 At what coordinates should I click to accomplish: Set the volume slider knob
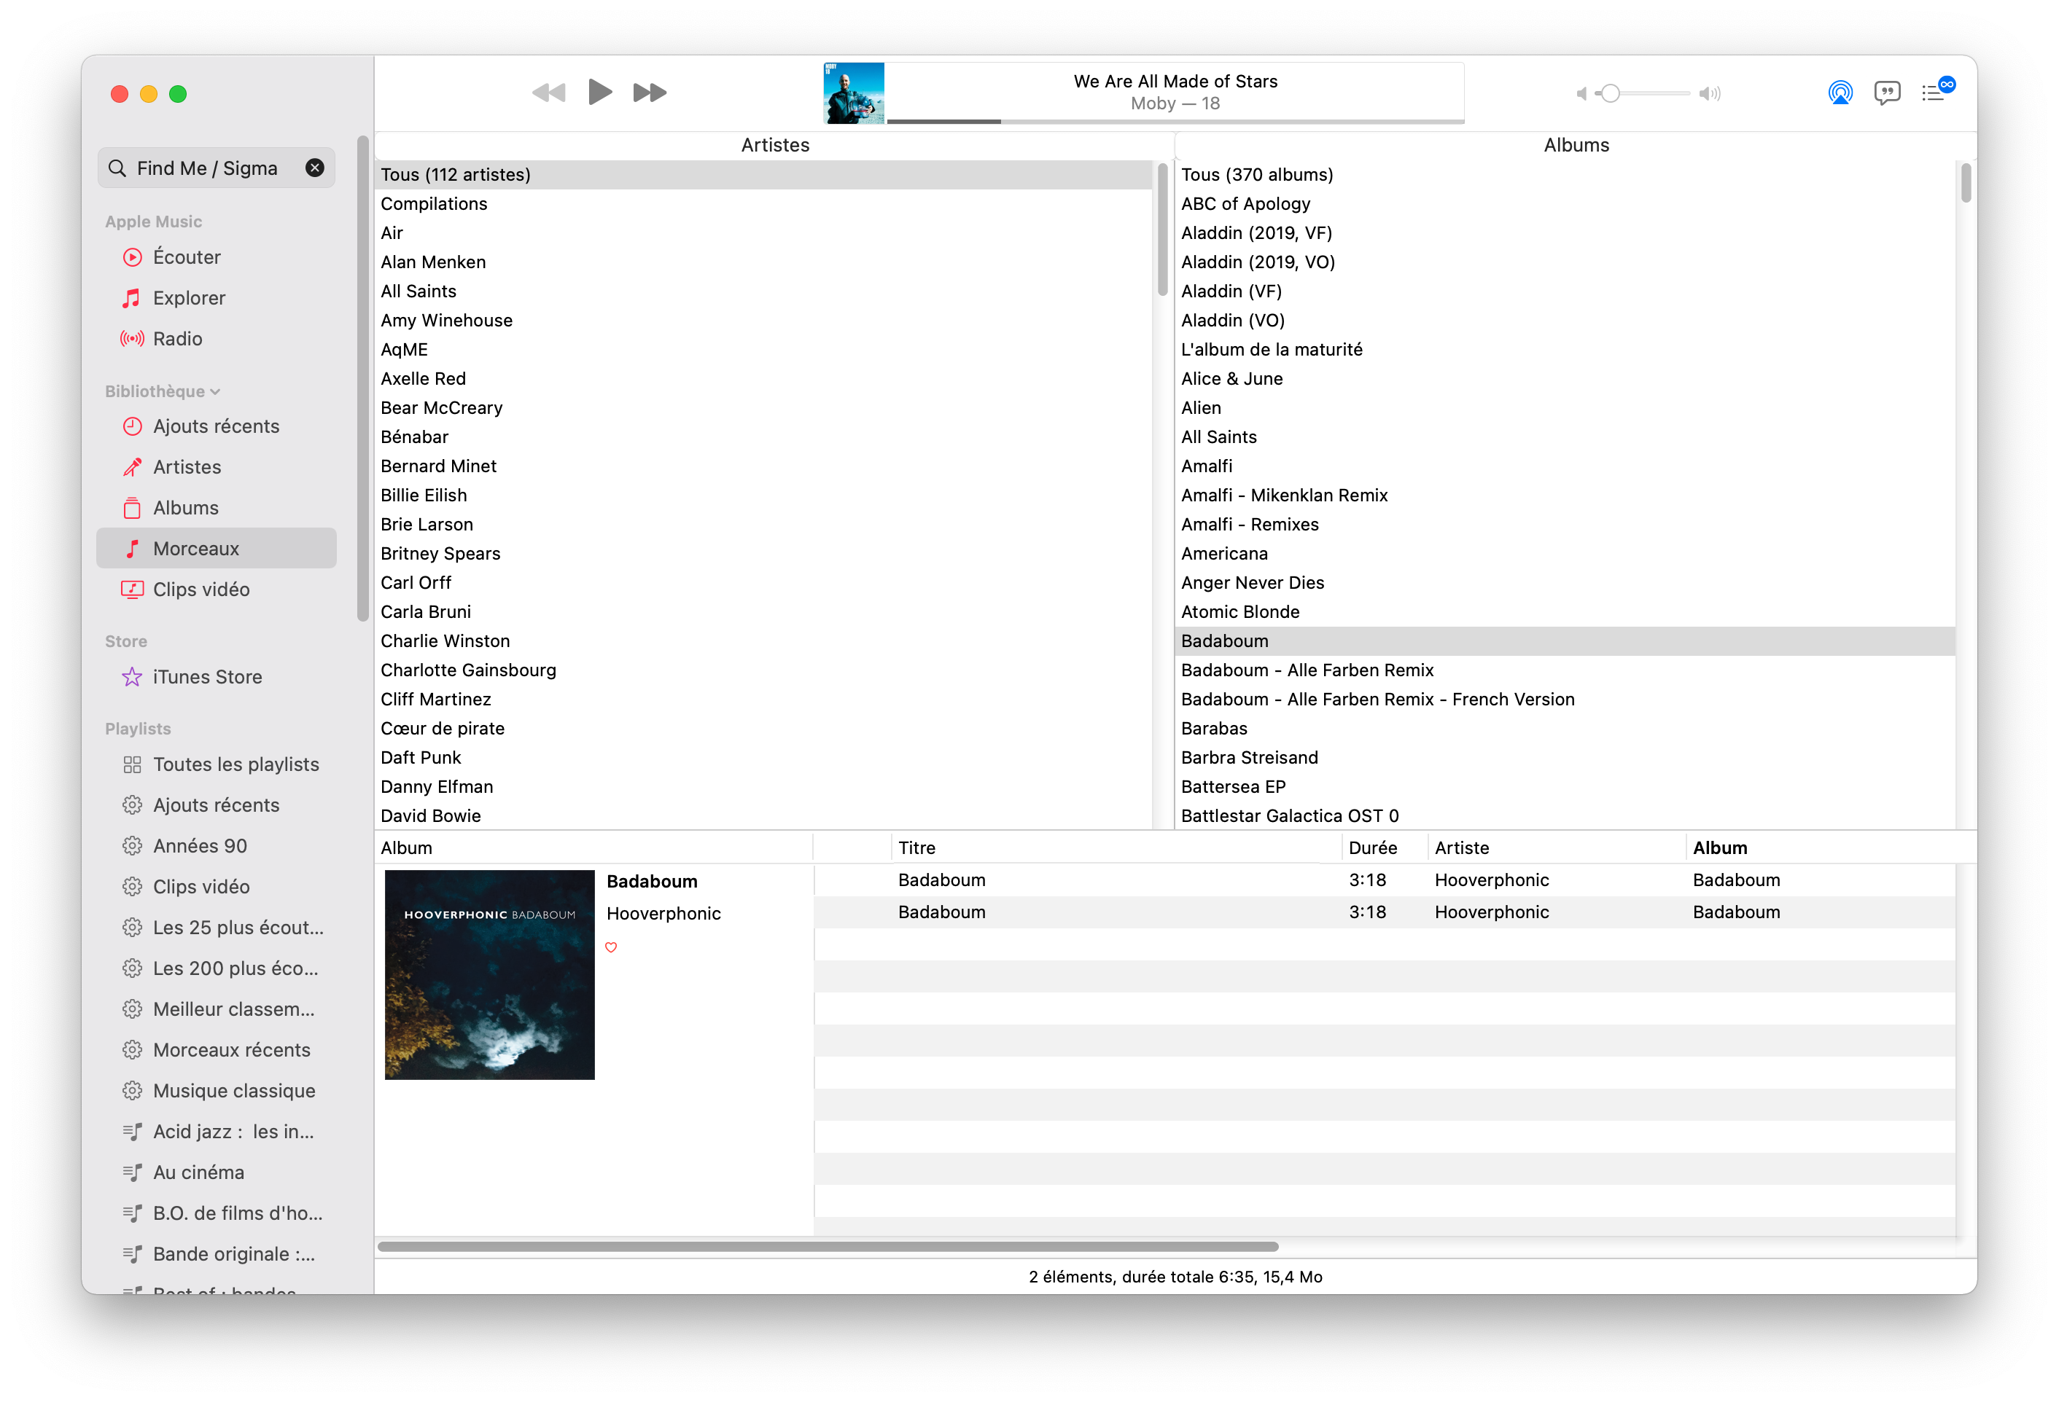pos(1611,93)
